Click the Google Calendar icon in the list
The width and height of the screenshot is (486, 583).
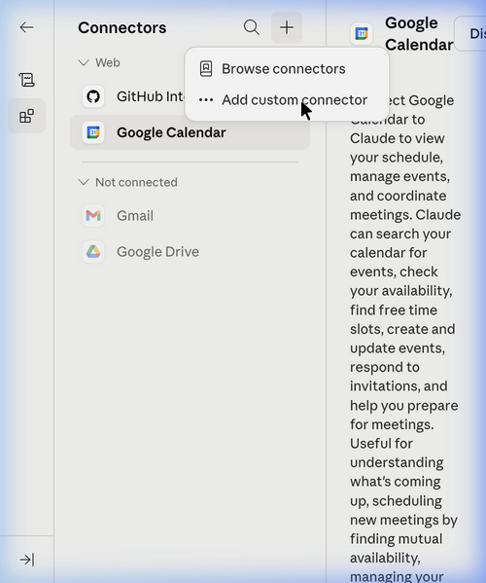(x=93, y=132)
